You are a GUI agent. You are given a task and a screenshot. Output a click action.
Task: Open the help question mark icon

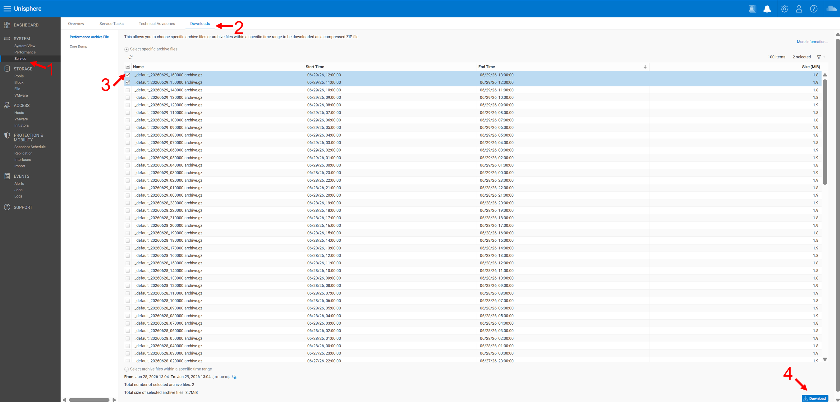814,9
